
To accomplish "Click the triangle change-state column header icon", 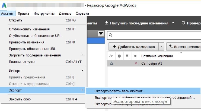I will pyautogui.click(x=111, y=56).
